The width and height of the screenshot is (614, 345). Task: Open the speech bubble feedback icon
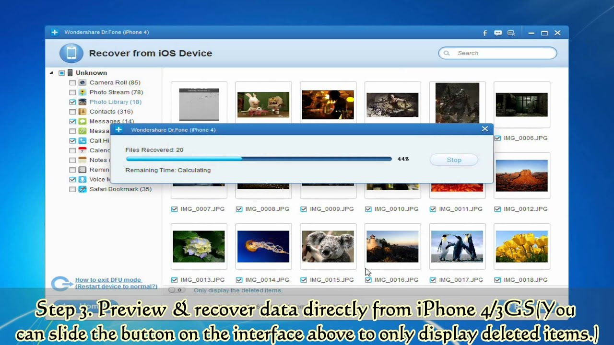point(498,33)
